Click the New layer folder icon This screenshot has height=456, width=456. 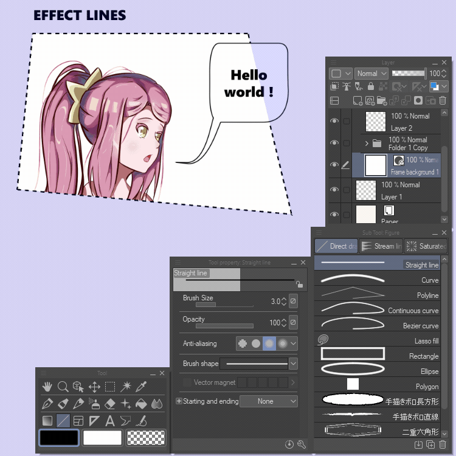point(382,100)
